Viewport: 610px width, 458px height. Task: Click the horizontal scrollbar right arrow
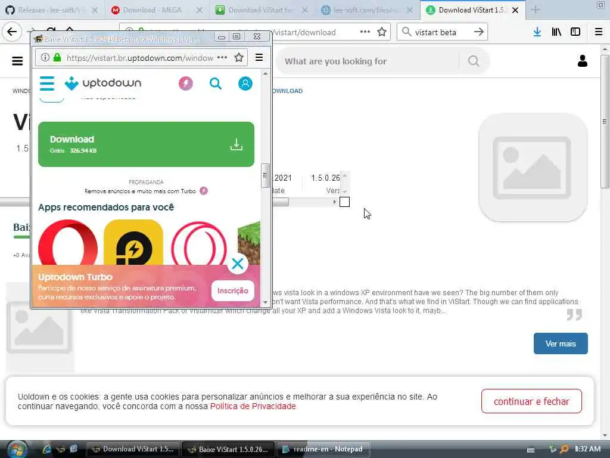[335, 202]
